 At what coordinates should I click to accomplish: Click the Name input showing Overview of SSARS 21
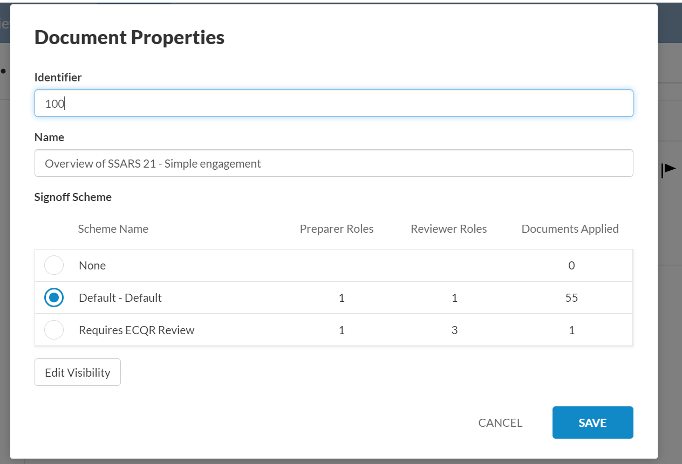pyautogui.click(x=333, y=163)
